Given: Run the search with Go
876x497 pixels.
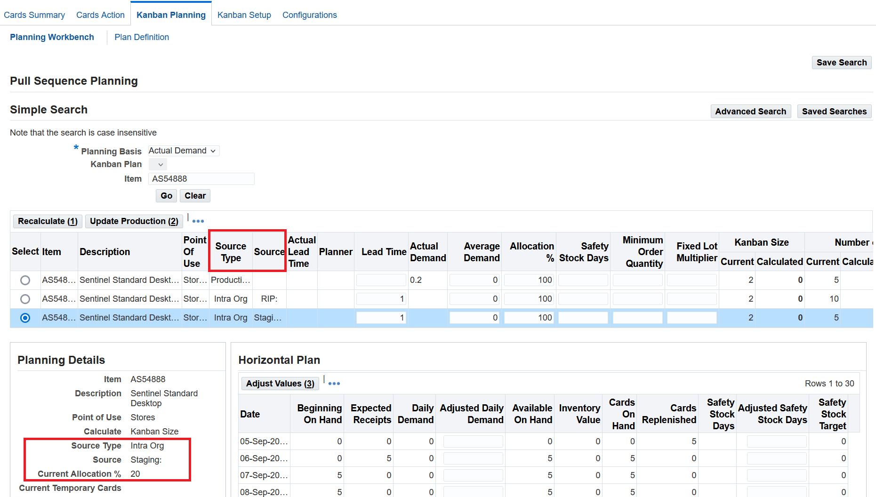Looking at the screenshot, I should pos(166,196).
